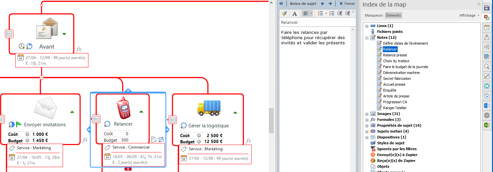
Task: Select the Relance presse note item
Action: 395,55
